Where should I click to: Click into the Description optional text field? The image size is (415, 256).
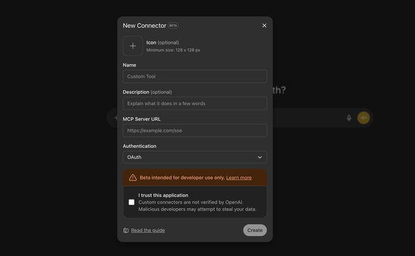point(195,104)
